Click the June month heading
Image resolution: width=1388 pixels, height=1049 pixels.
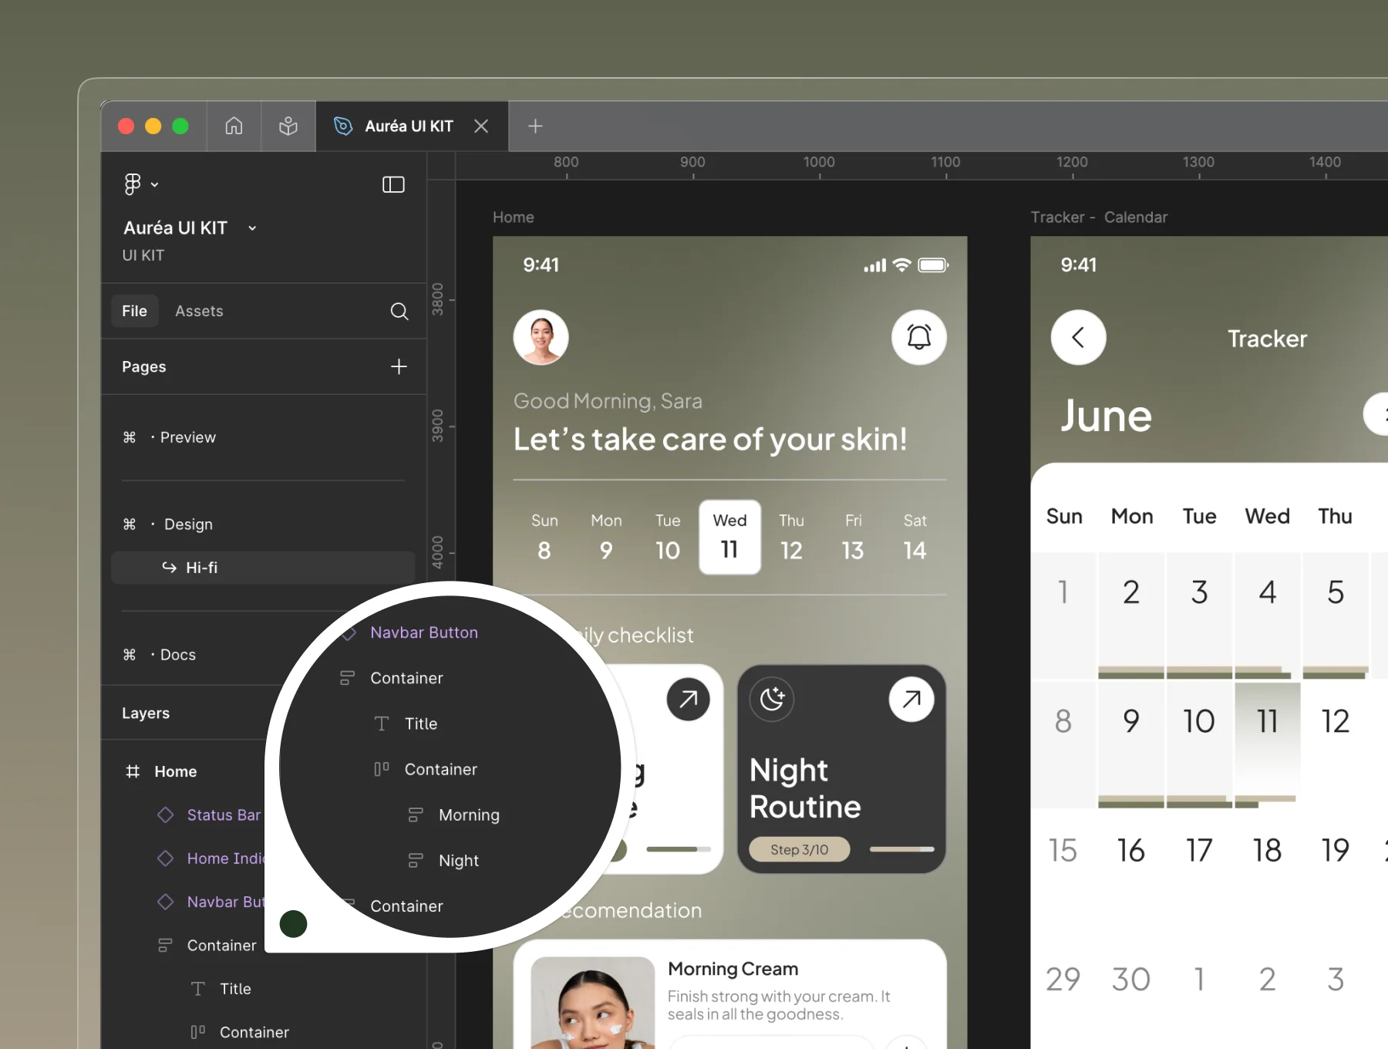click(1106, 416)
